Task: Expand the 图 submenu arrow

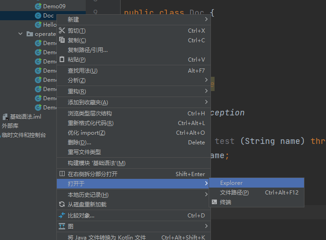Action: tap(206, 226)
